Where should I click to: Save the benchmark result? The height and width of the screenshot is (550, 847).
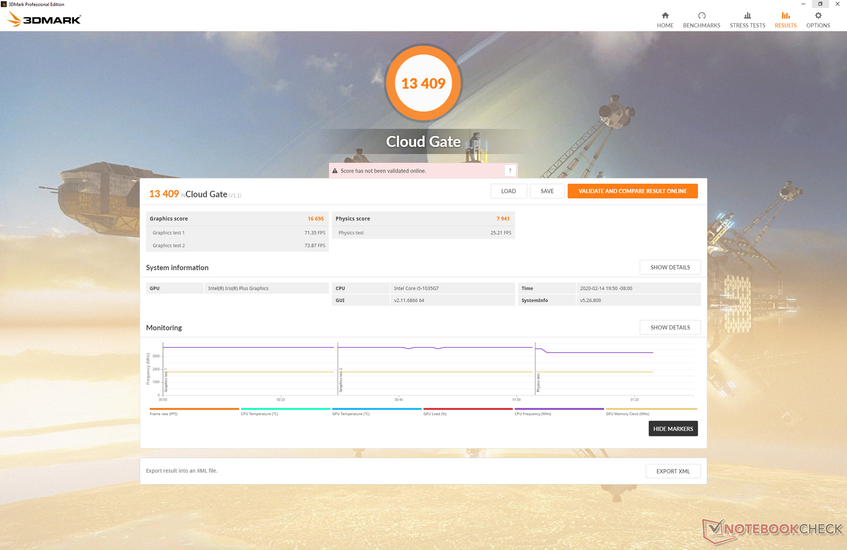tap(546, 191)
